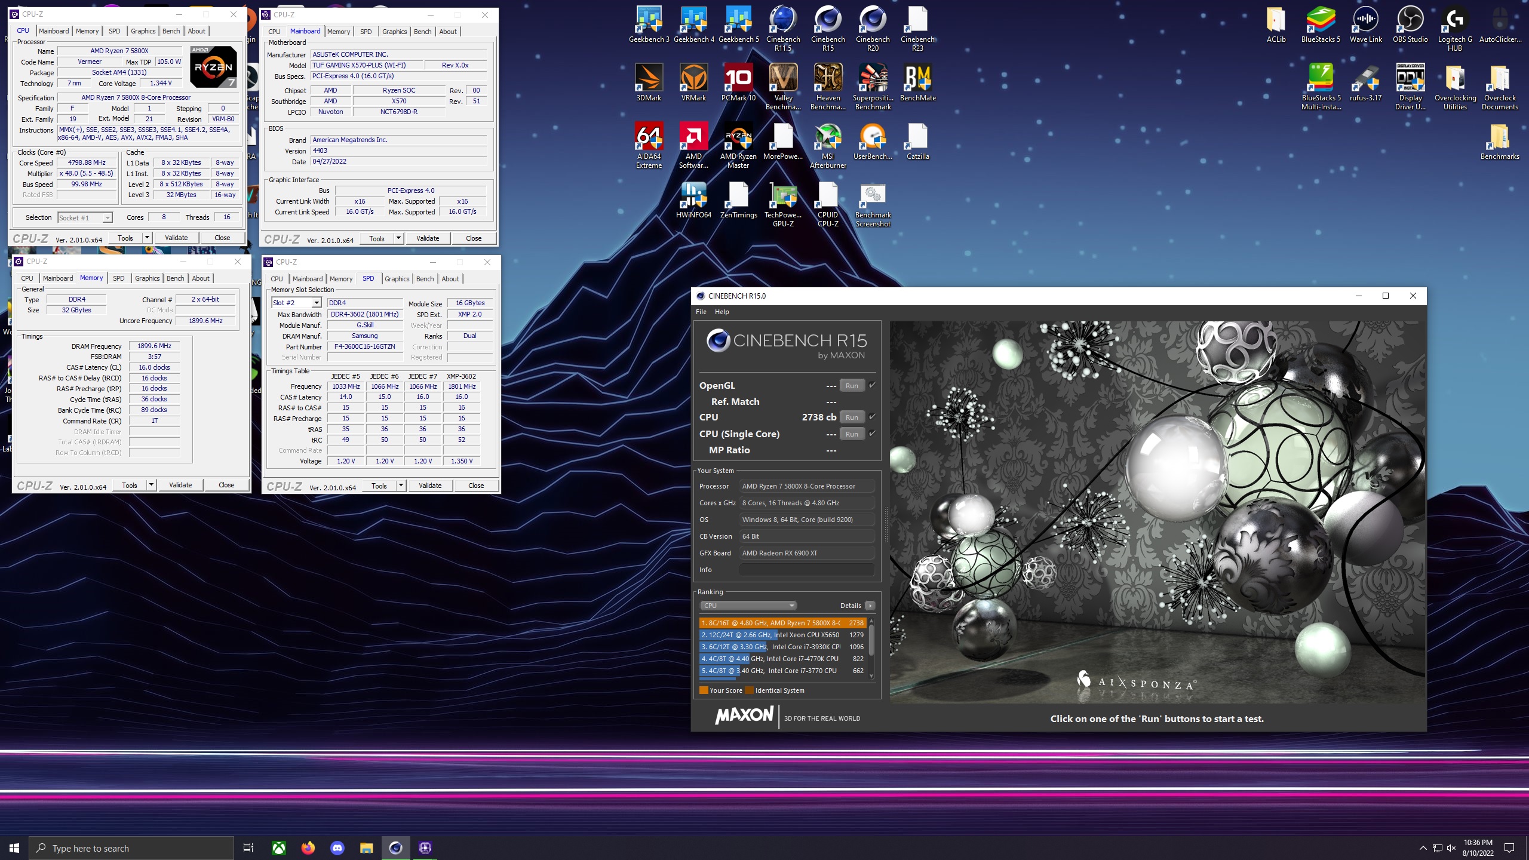Screen dimensions: 1529x860
Task: Open PCMark 10 desktop shortcut
Action: click(x=738, y=82)
